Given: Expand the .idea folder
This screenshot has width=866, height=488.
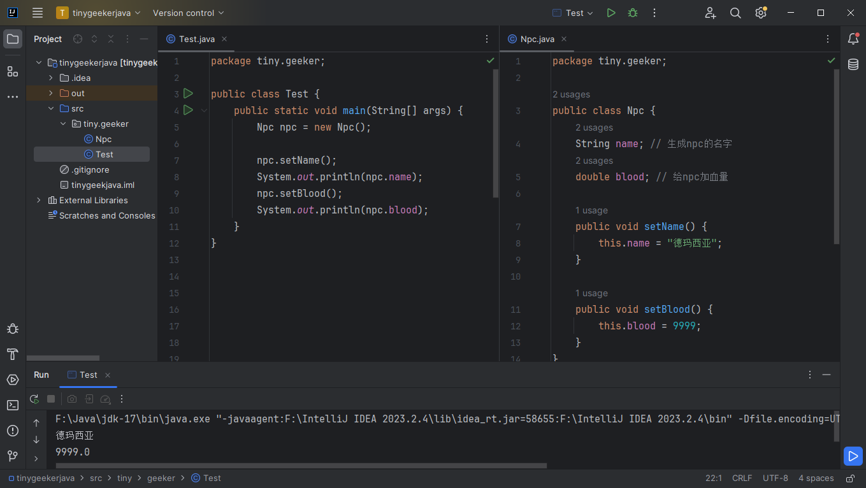Looking at the screenshot, I should [51, 78].
